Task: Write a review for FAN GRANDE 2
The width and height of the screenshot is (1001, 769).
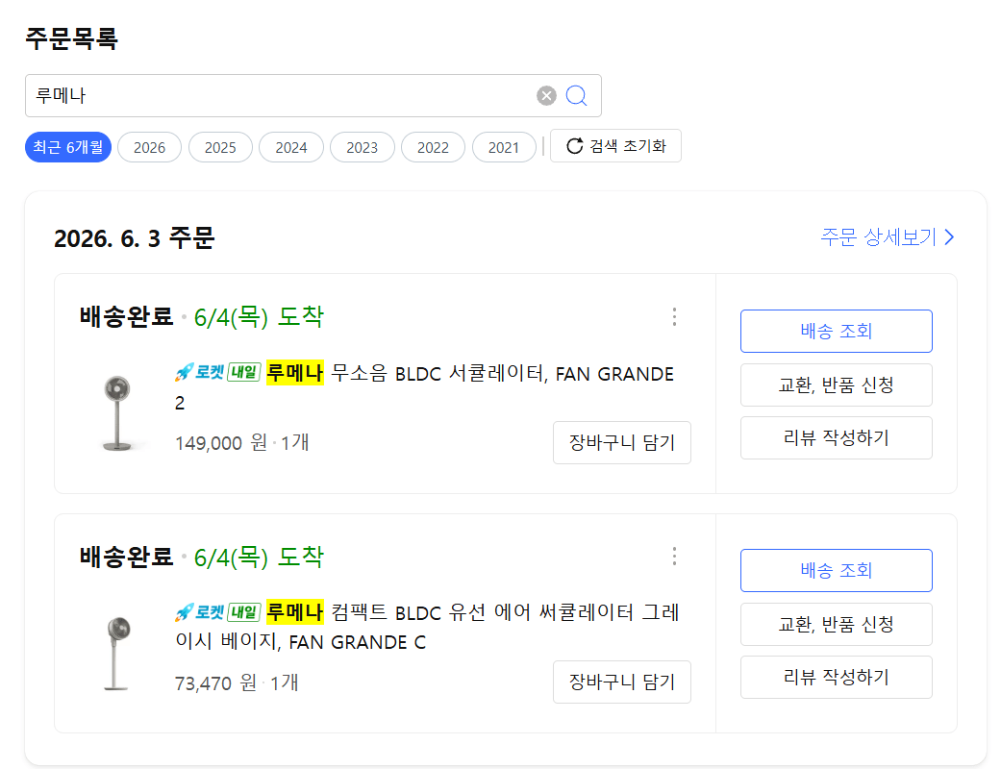Action: [x=837, y=437]
